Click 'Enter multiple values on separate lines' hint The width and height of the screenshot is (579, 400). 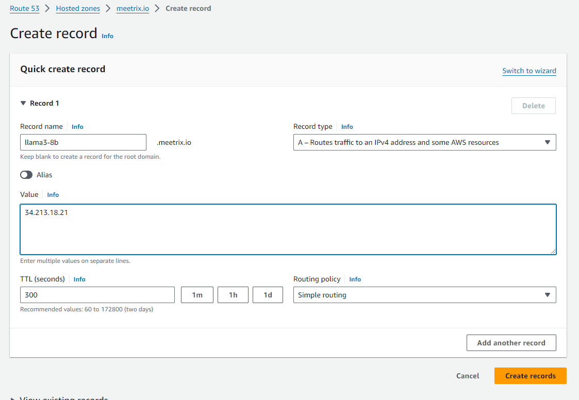[x=75, y=261]
